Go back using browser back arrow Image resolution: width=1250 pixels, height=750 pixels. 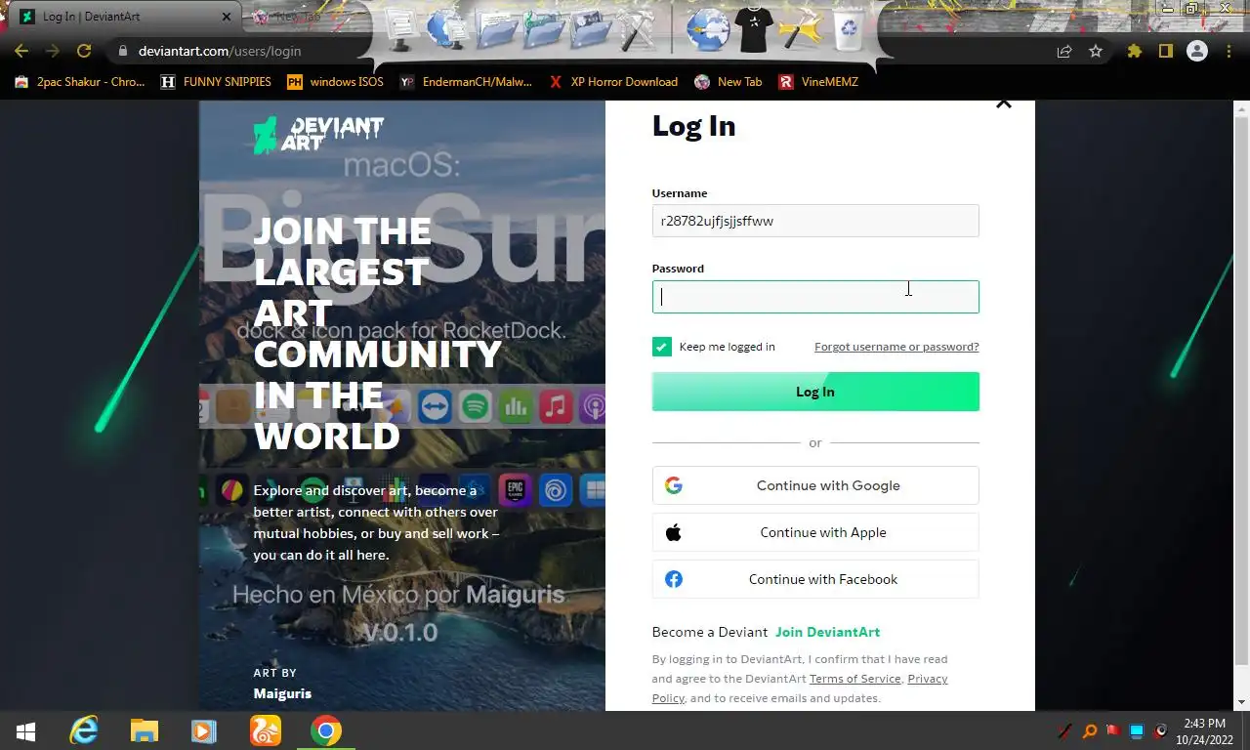pos(21,51)
